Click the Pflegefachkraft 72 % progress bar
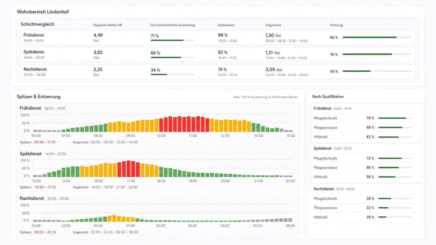The image size is (436, 245). point(395,158)
